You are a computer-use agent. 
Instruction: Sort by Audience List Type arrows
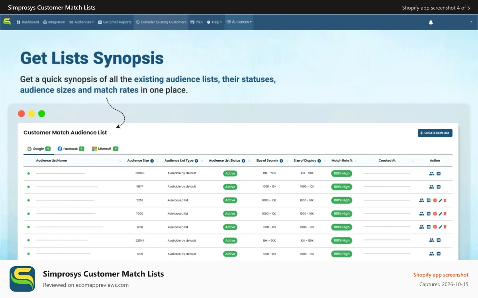coord(202,161)
